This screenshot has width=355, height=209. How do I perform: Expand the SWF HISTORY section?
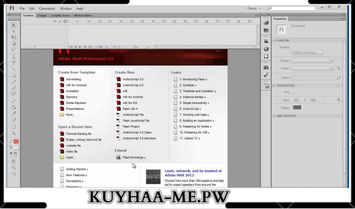[x=274, y=116]
